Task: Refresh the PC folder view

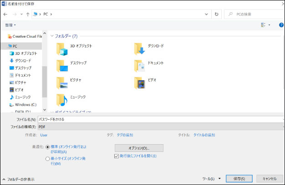Action: (216, 14)
